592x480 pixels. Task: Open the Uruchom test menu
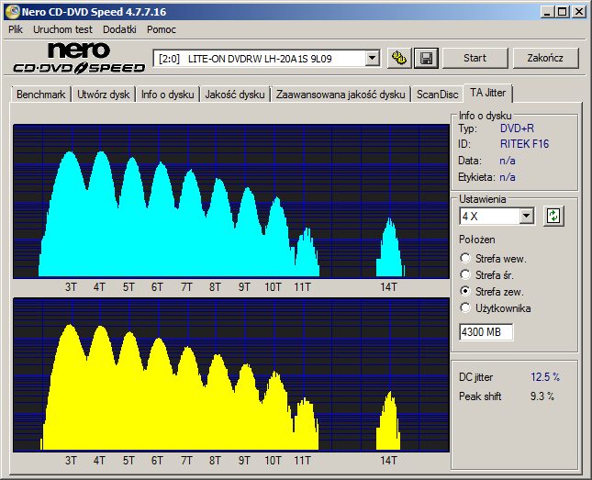point(62,29)
